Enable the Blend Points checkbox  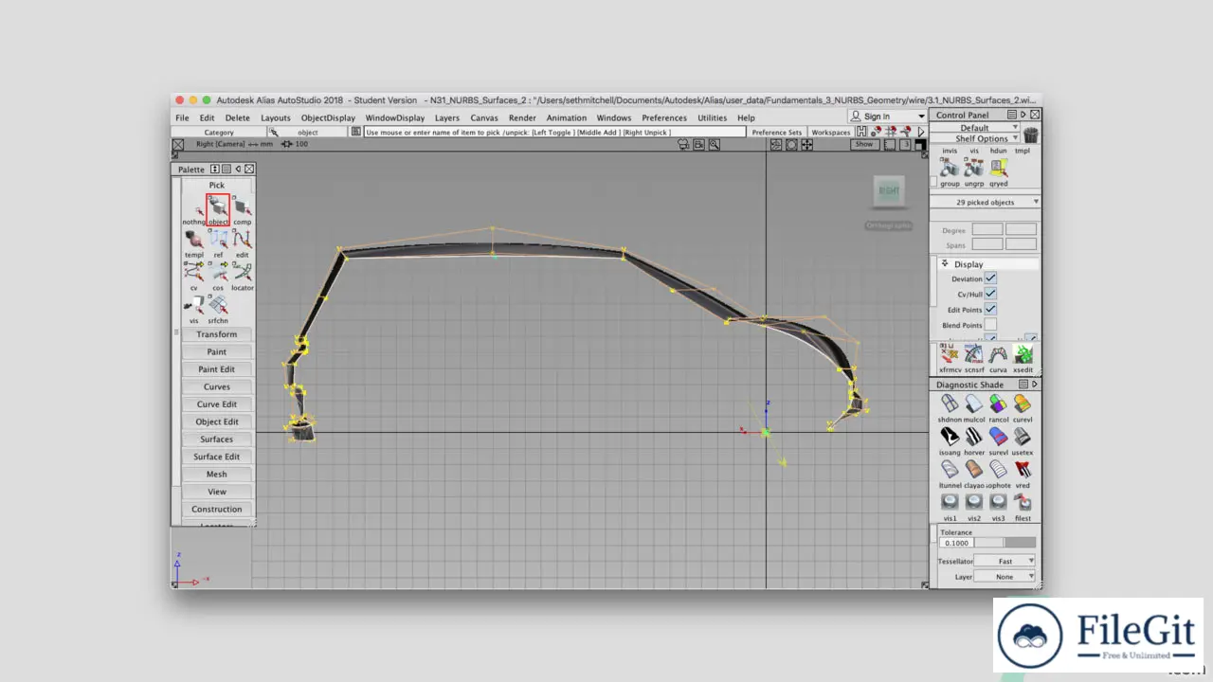click(x=990, y=325)
